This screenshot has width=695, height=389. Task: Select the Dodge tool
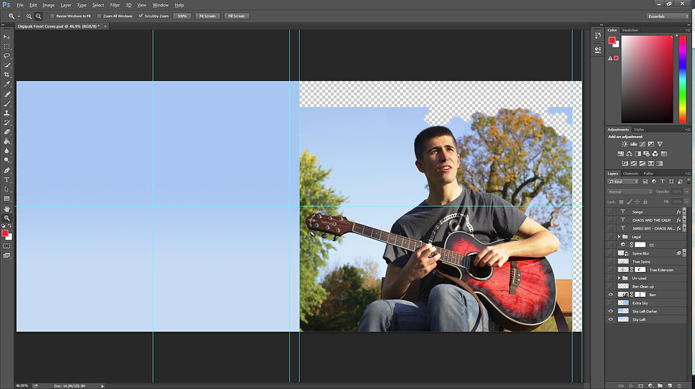tap(6, 160)
